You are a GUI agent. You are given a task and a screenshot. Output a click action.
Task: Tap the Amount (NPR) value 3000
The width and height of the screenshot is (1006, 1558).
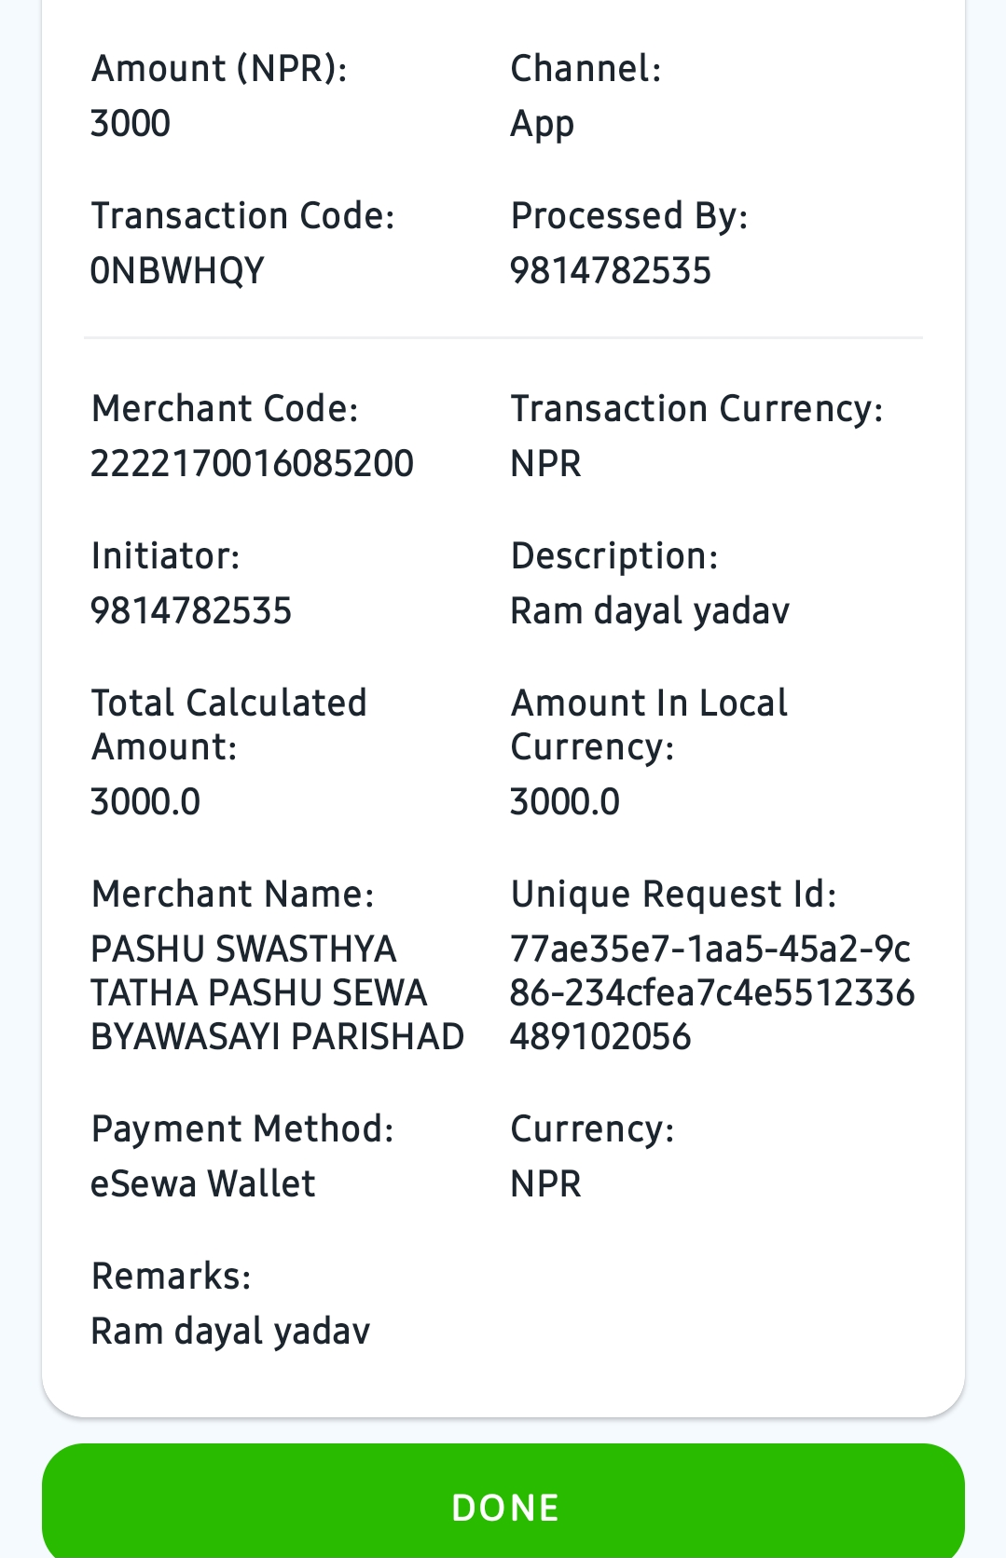click(x=131, y=124)
